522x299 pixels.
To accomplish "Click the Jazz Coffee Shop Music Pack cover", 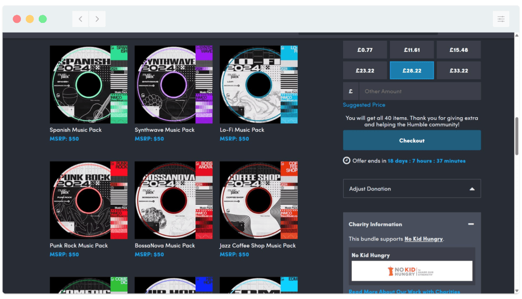I will tap(258, 200).
